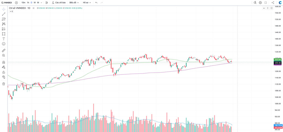
Task: Open the Hồ sơ dropdown menu
Action: click(87, 3)
